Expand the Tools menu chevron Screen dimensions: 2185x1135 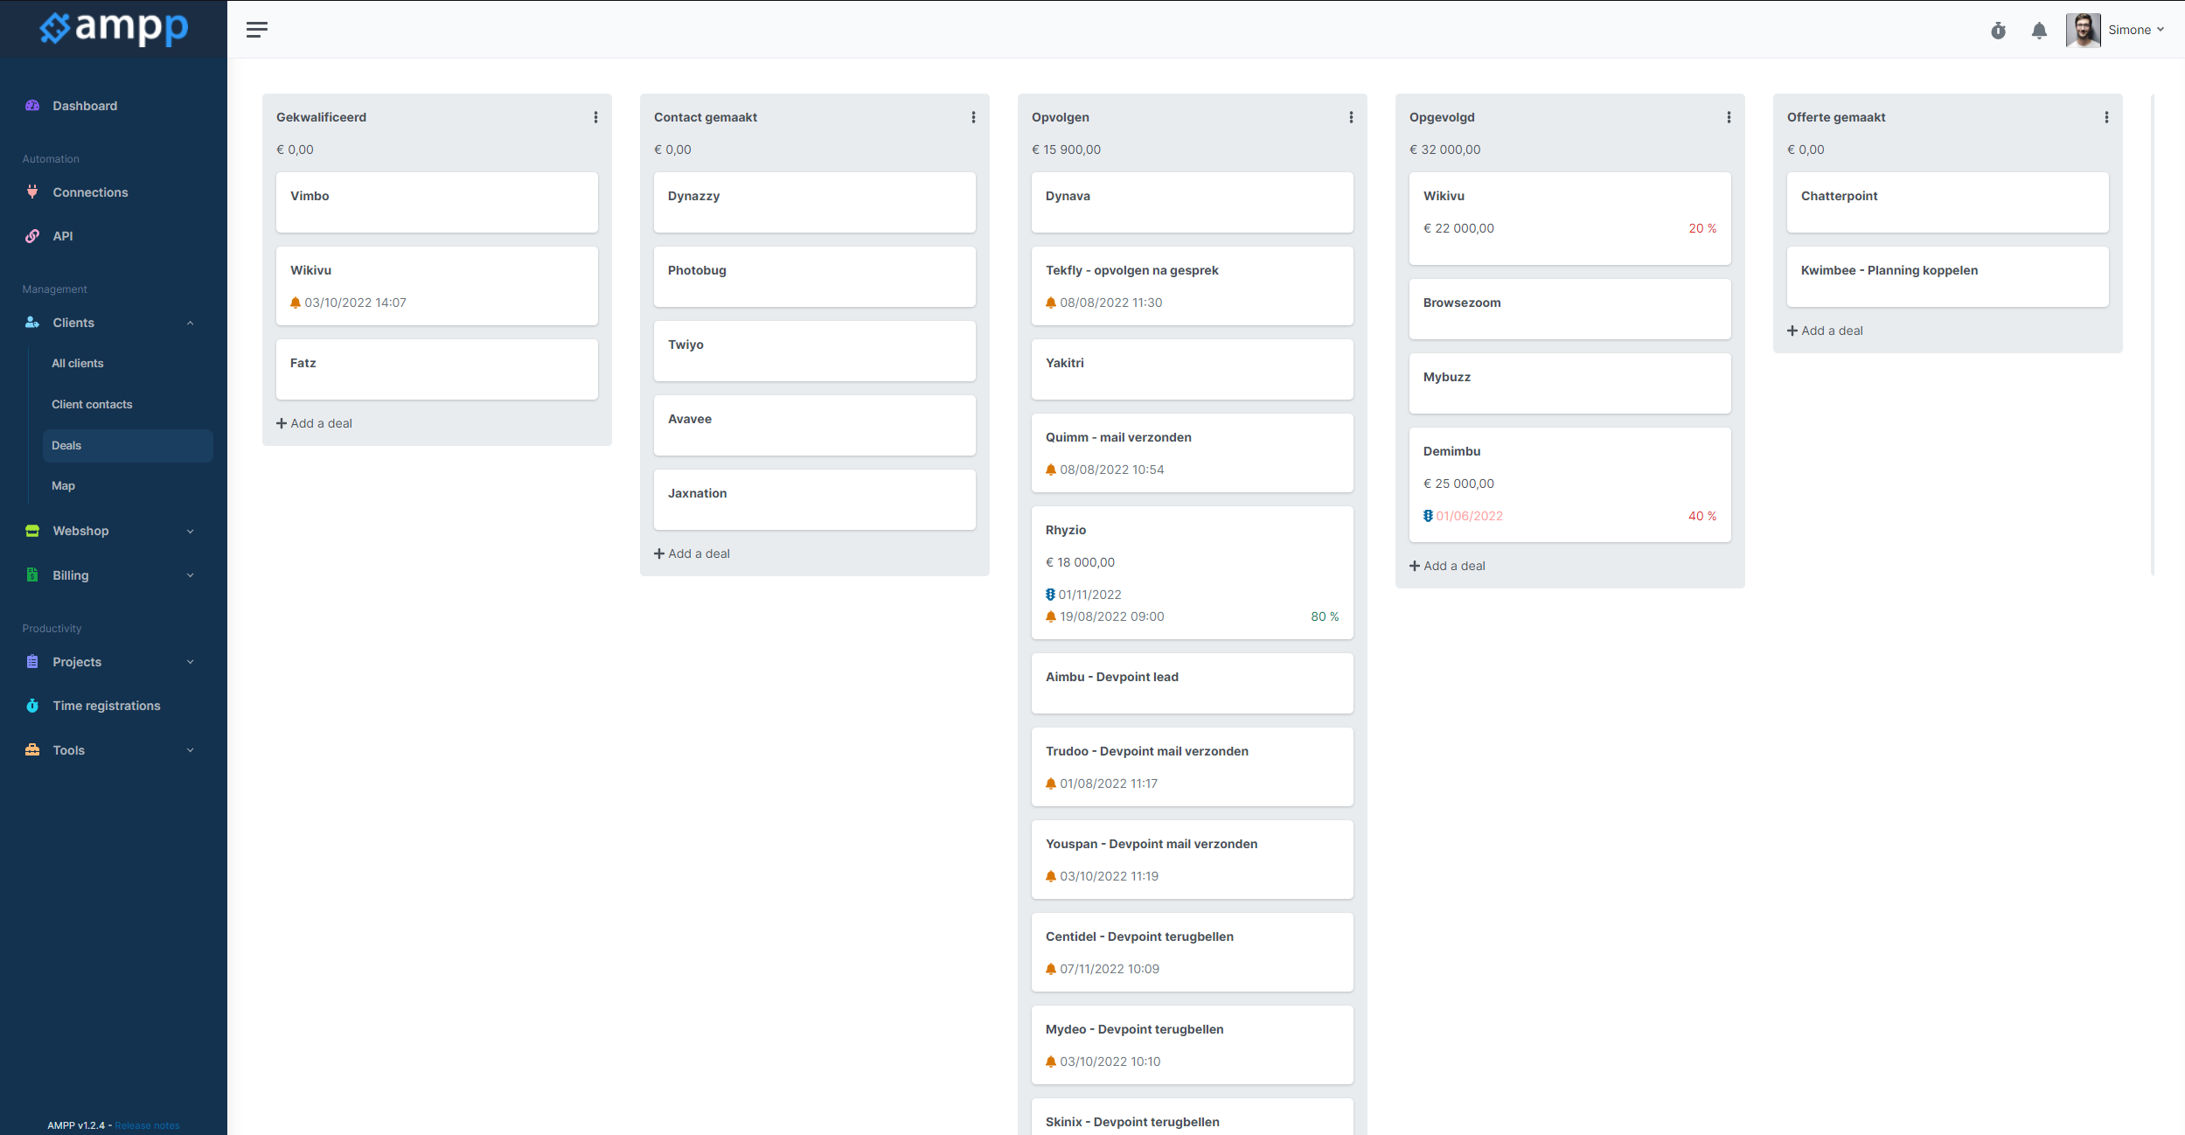(x=190, y=750)
